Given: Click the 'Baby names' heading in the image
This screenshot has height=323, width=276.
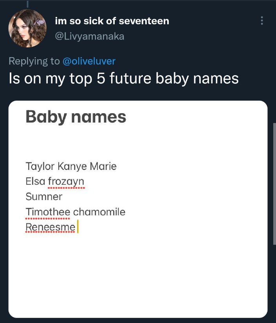Looking at the screenshot, I should point(76,117).
